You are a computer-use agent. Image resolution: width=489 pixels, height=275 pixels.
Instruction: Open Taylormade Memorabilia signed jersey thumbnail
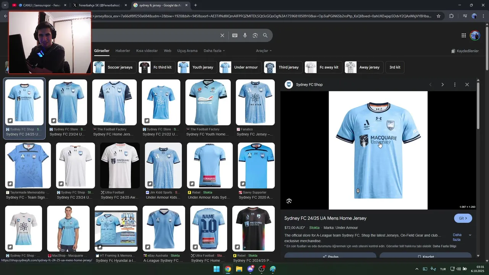[x=28, y=166]
